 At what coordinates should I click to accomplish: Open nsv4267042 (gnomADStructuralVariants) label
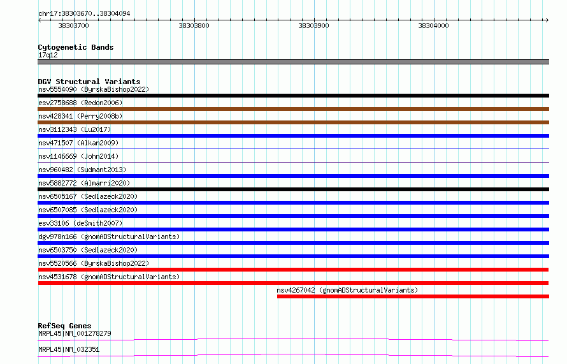(347, 290)
